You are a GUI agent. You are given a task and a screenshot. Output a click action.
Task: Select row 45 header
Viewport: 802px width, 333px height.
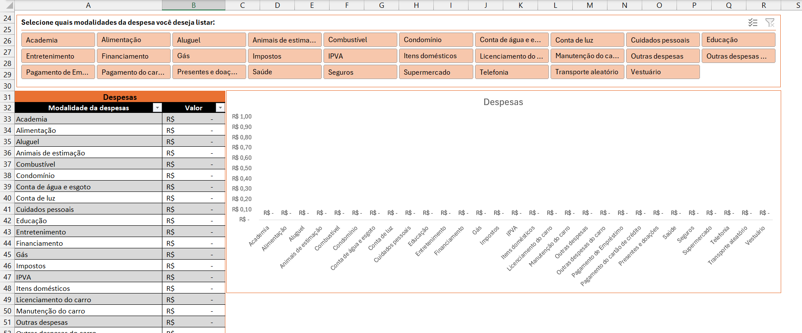coord(7,254)
